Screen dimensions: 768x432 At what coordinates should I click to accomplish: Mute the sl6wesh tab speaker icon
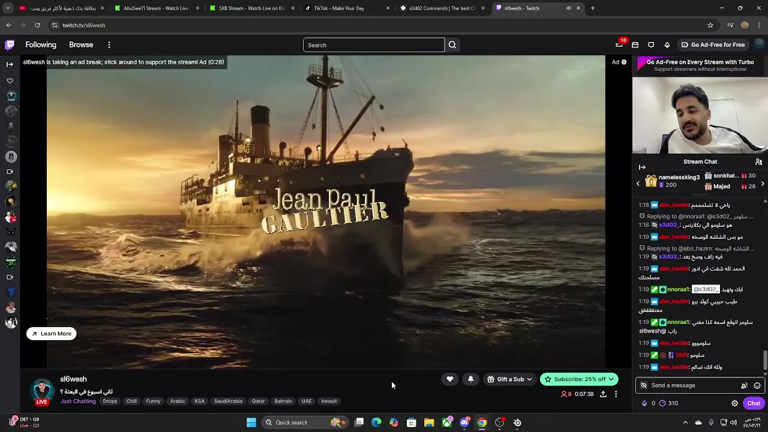tap(568, 8)
